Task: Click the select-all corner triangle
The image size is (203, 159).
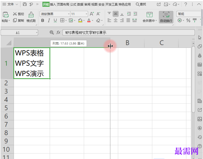Action: [9, 43]
